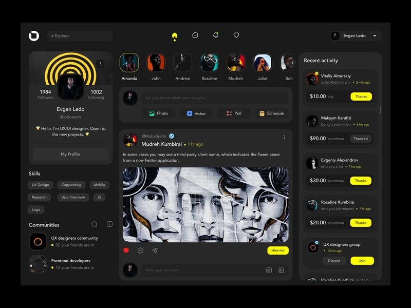Viewport: 411px width, 308px height.
Task: Open three-dot options menu on Mudreh's post
Action: pyautogui.click(x=284, y=137)
